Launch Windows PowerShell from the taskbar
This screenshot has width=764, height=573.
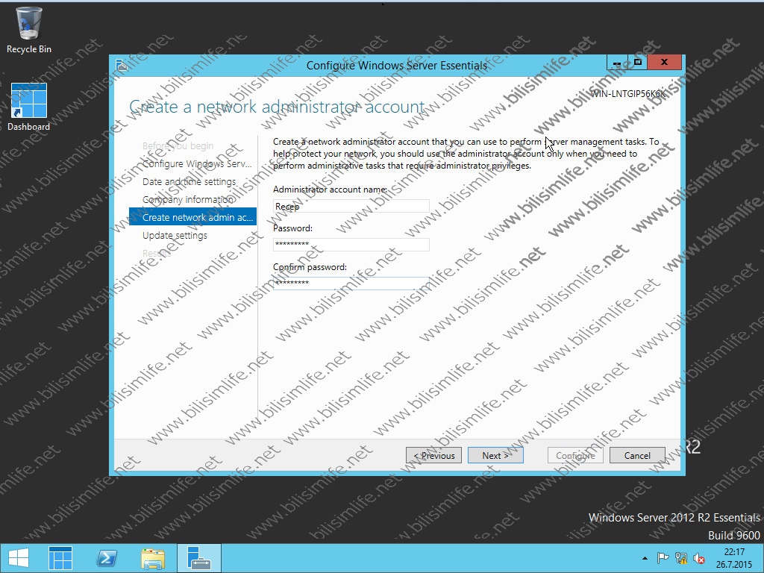107,558
